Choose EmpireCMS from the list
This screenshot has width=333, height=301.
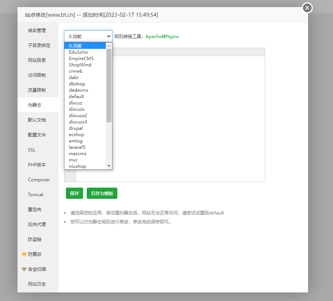81,59
